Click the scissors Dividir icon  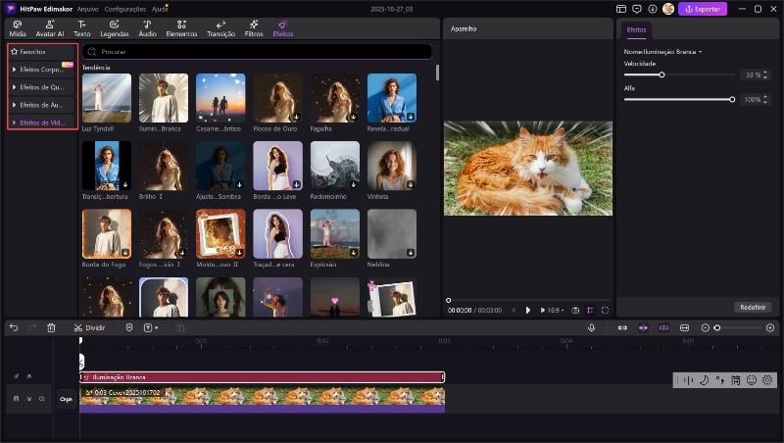tap(78, 327)
